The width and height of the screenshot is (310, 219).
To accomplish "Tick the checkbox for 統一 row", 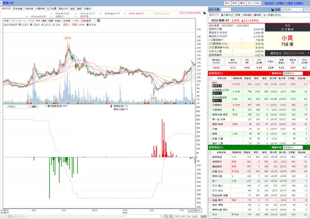I will pyautogui.click(x=210, y=181).
